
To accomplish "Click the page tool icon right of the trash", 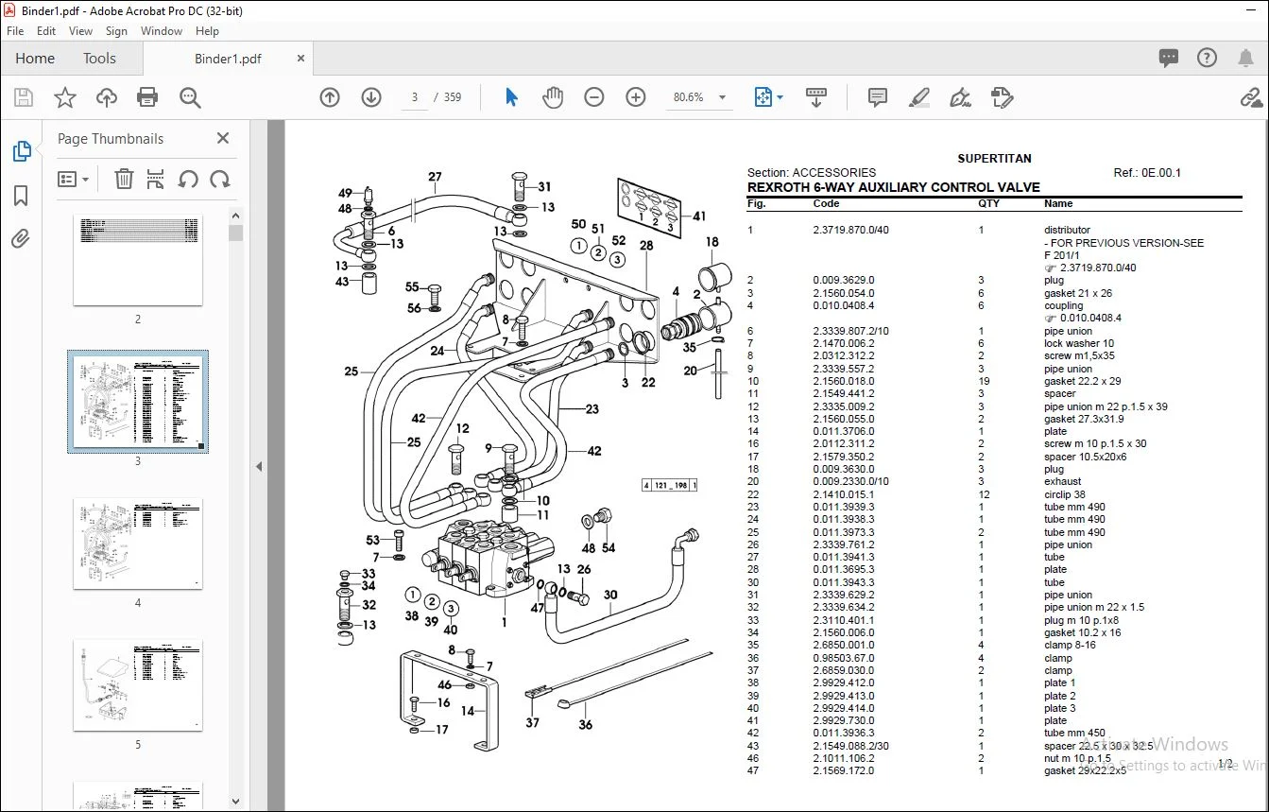I will [x=156, y=179].
